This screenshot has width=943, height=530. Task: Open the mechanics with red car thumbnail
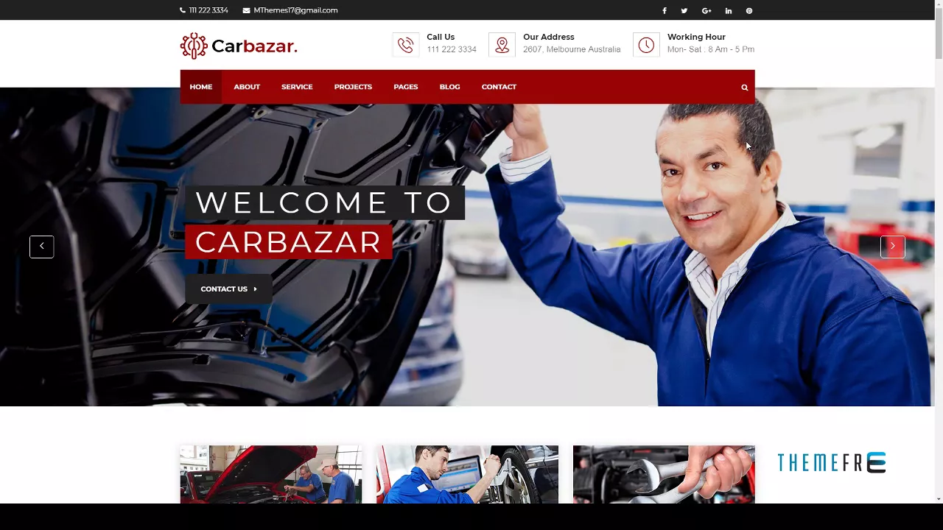tap(271, 474)
